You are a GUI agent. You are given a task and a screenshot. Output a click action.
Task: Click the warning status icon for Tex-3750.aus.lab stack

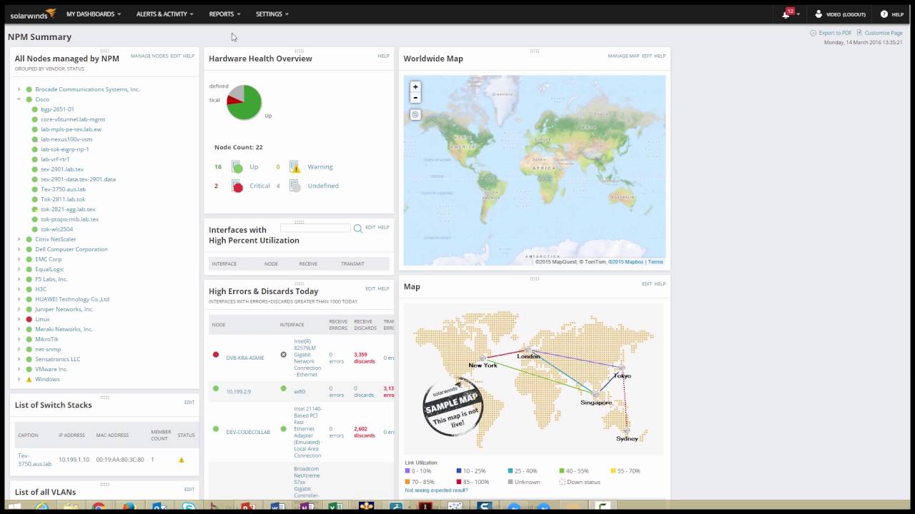pyautogui.click(x=182, y=460)
